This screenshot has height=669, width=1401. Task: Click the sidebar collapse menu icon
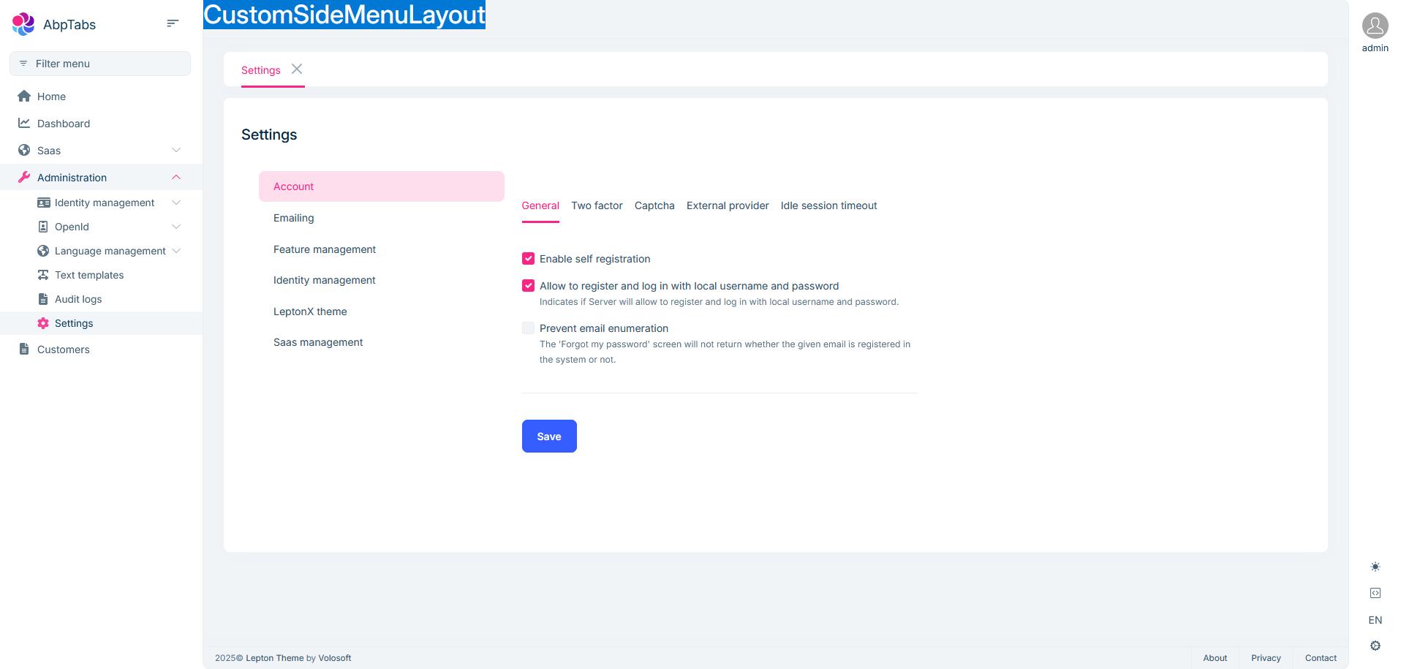173,23
